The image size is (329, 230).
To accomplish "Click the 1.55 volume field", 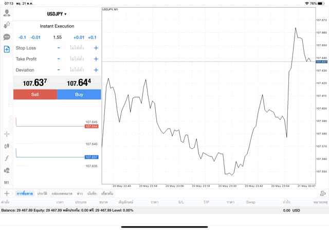I will pos(57,37).
